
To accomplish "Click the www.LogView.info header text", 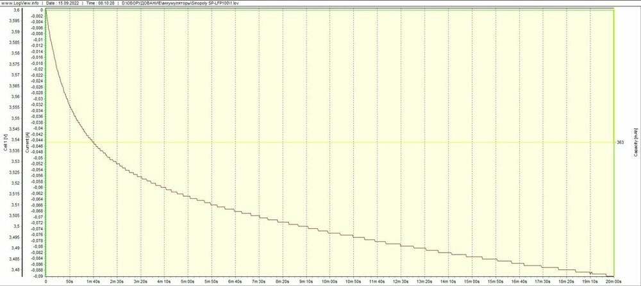I will tap(20, 3).
